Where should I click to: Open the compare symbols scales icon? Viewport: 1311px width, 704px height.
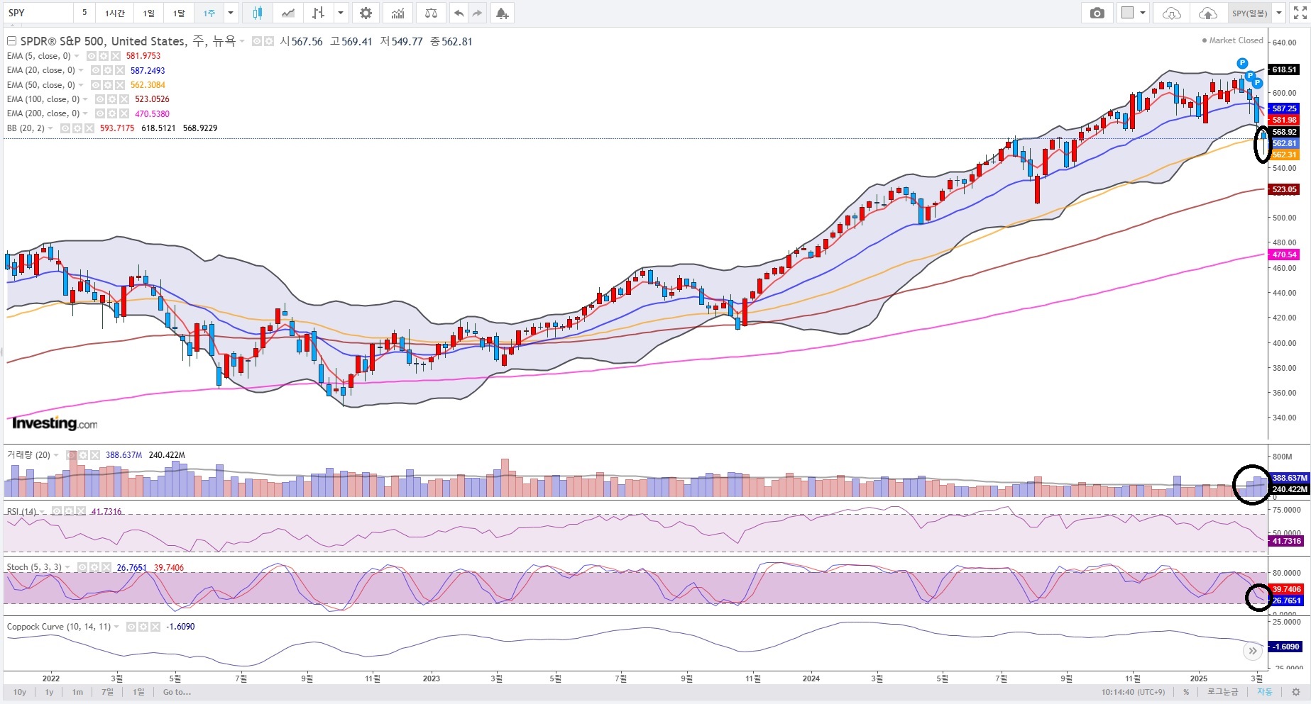pyautogui.click(x=431, y=13)
